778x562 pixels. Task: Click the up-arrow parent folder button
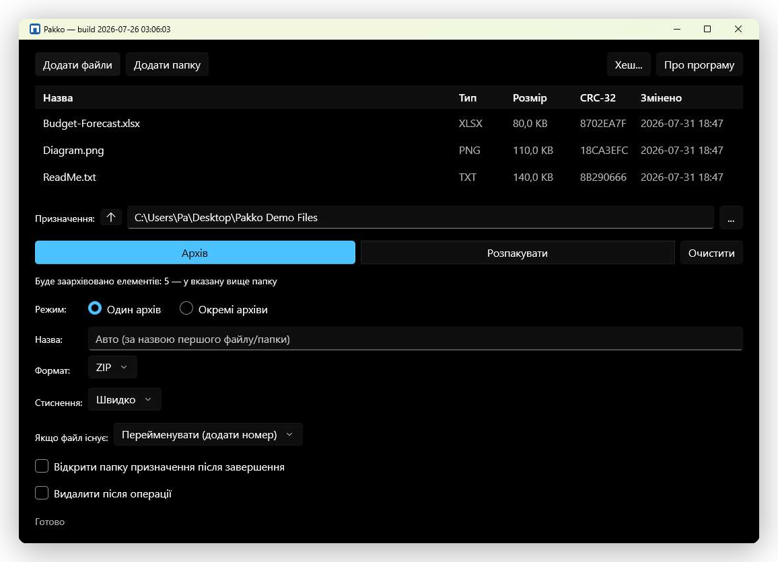coord(111,217)
